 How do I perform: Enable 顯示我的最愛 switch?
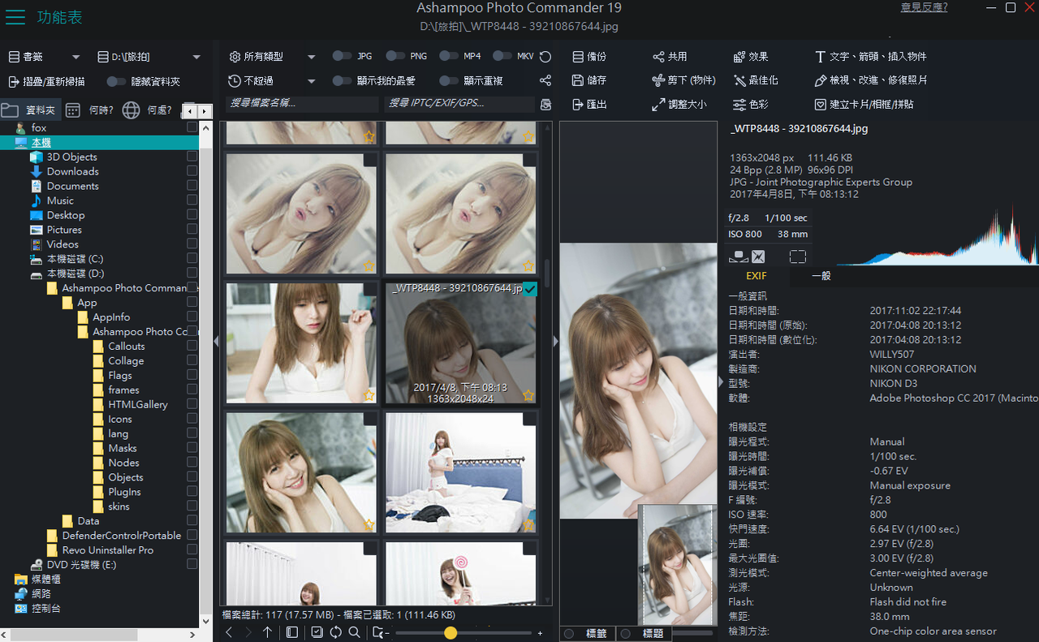pos(342,80)
